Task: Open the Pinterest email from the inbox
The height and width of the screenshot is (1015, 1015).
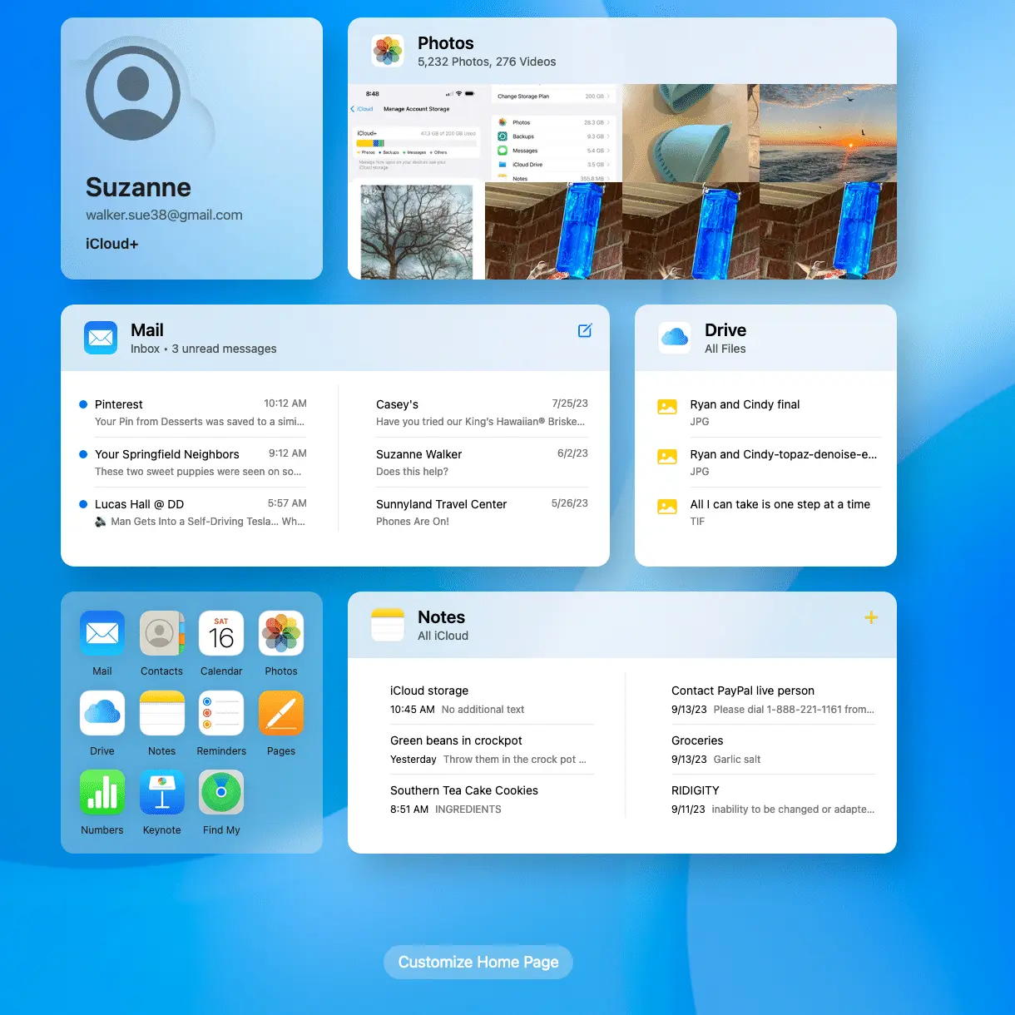Action: [x=200, y=413]
